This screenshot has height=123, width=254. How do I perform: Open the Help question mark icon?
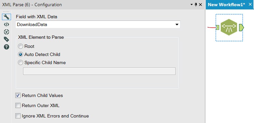click(7, 47)
